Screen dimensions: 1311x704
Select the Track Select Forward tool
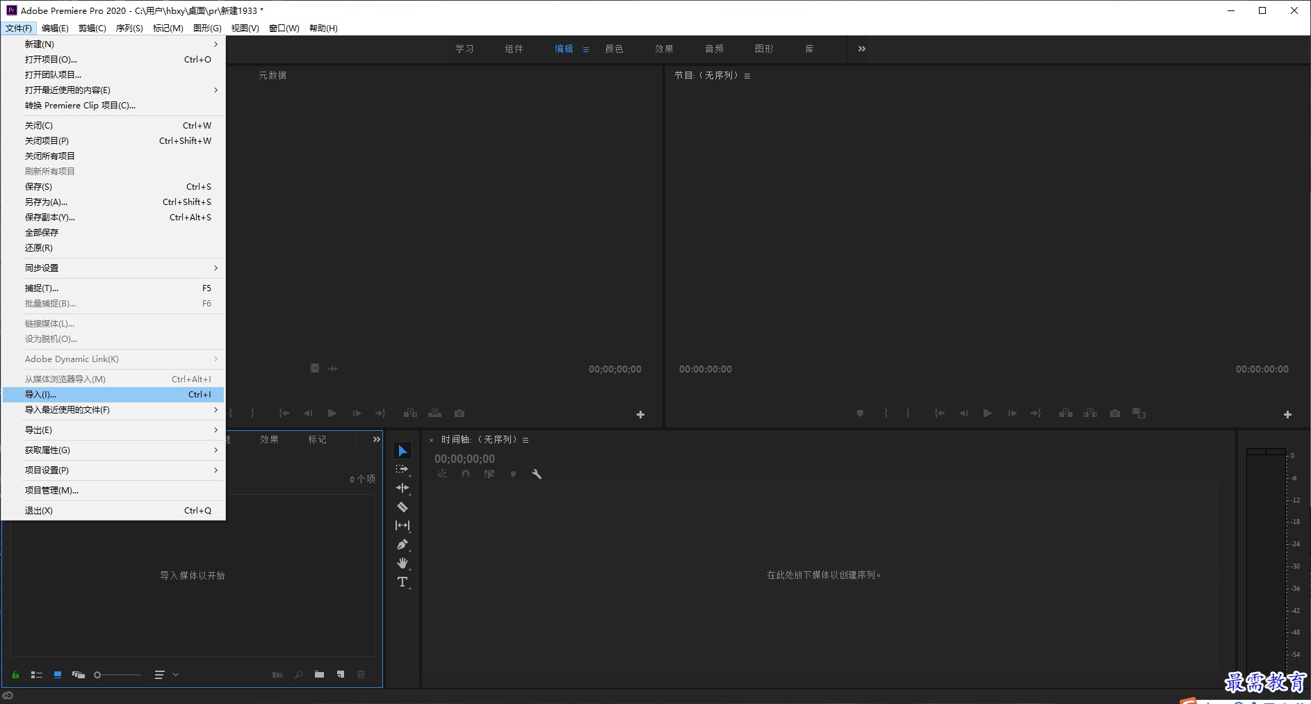pyautogui.click(x=402, y=470)
